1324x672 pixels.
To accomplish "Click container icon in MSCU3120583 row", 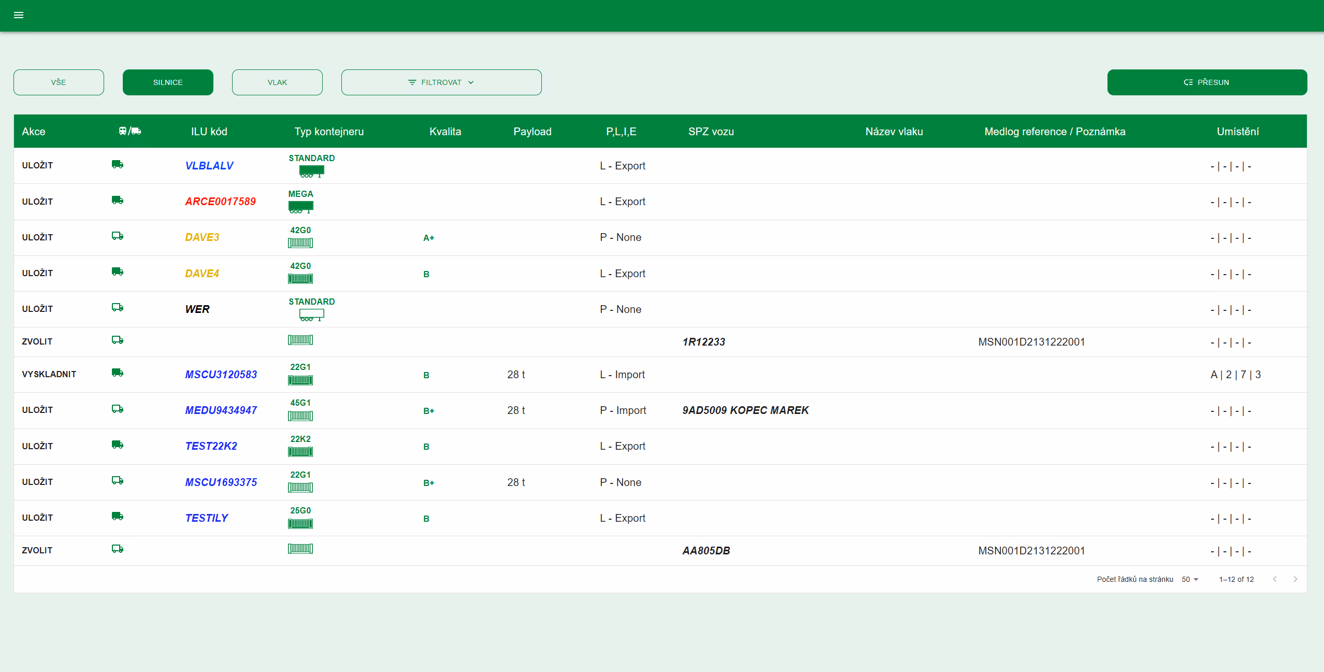I will click(x=300, y=380).
